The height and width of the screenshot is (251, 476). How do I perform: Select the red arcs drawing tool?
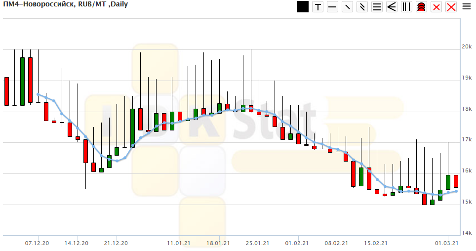coord(422,7)
